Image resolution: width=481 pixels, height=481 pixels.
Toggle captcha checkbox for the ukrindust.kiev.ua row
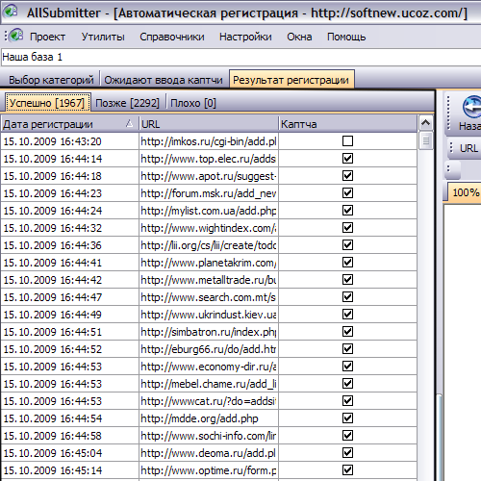[x=347, y=315]
